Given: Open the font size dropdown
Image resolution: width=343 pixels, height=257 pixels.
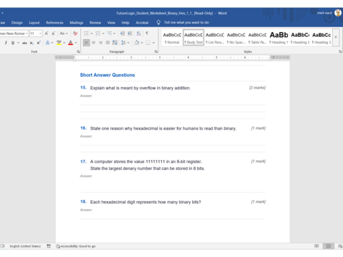Looking at the screenshot, I should [x=40, y=34].
